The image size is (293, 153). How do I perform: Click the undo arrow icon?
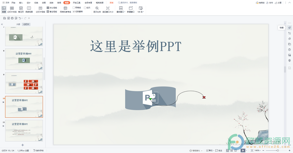pyautogui.click(x=20, y=18)
